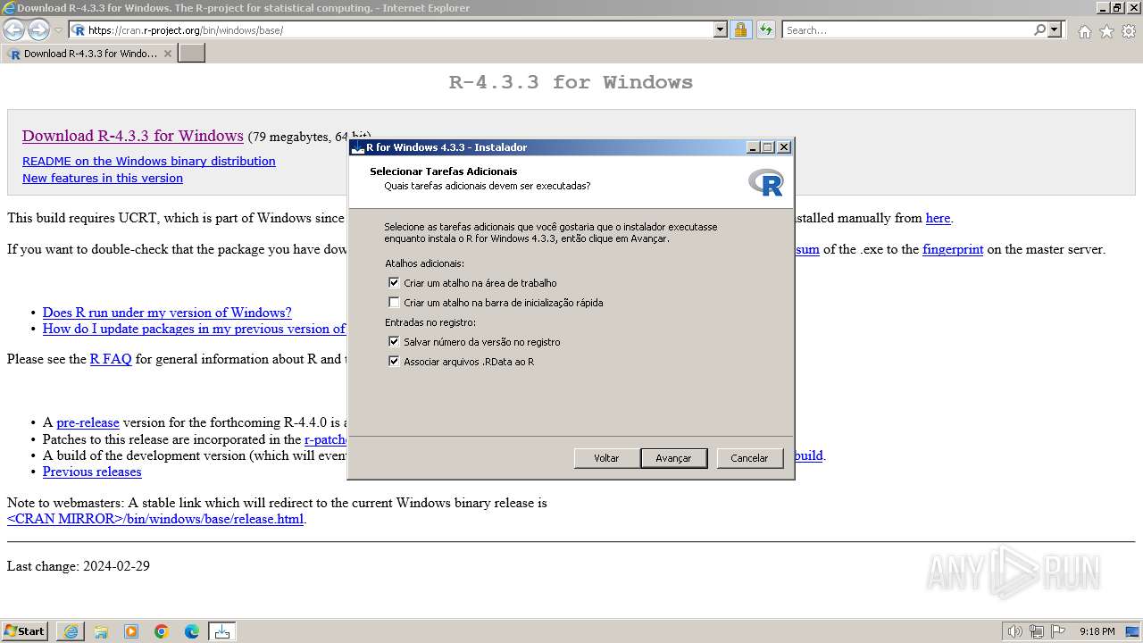The height and width of the screenshot is (643, 1143).
Task: Launch Microsoft Edge from taskbar
Action: click(x=192, y=631)
